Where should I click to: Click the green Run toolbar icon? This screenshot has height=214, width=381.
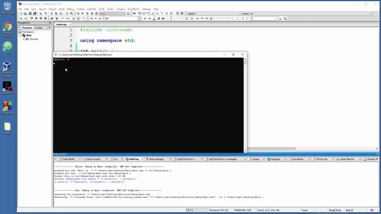coord(83,14)
